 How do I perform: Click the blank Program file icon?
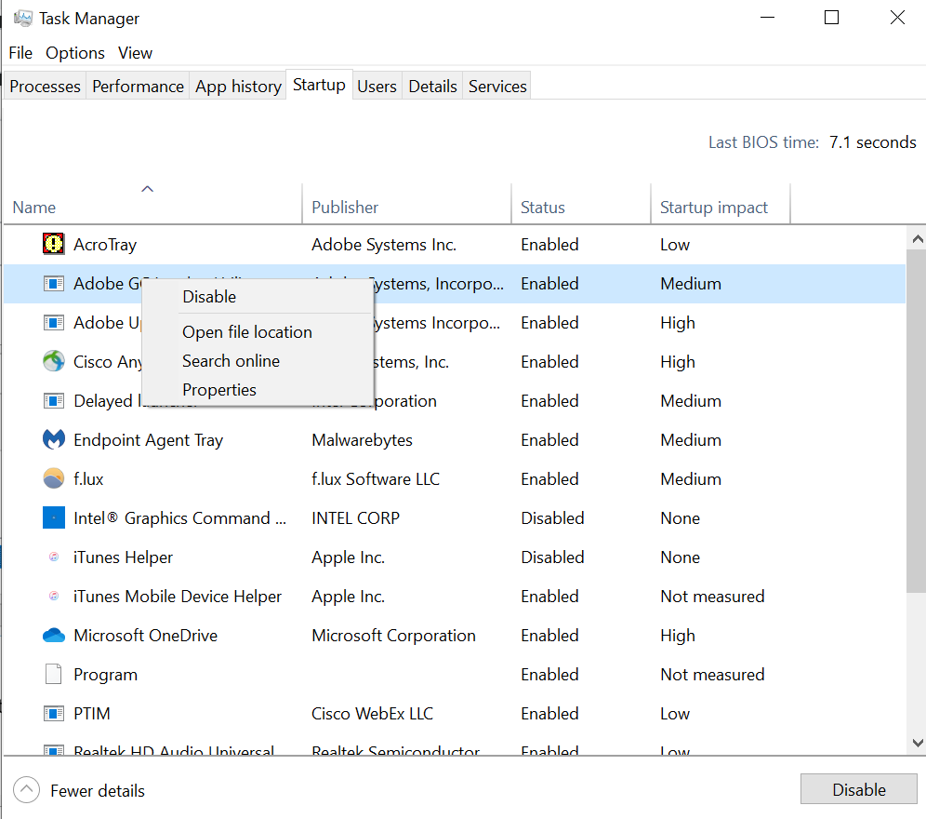pos(54,675)
